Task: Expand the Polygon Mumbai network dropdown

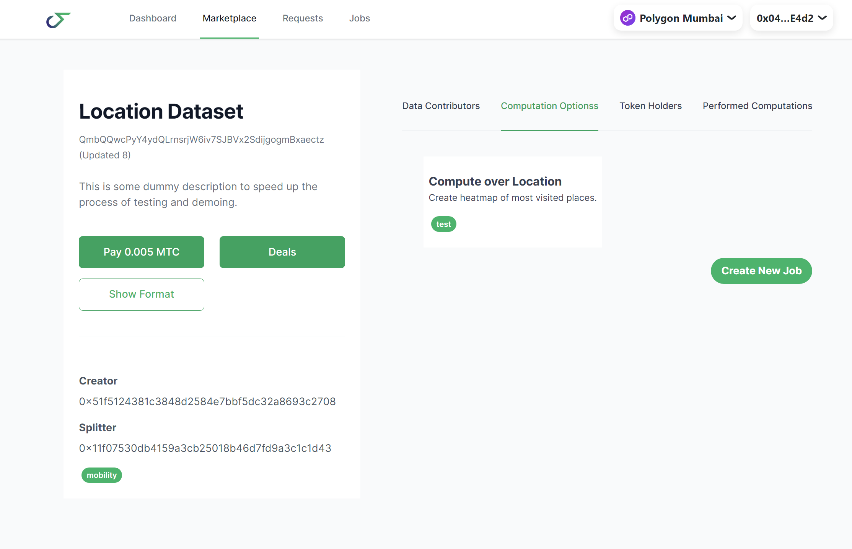Action: tap(678, 18)
